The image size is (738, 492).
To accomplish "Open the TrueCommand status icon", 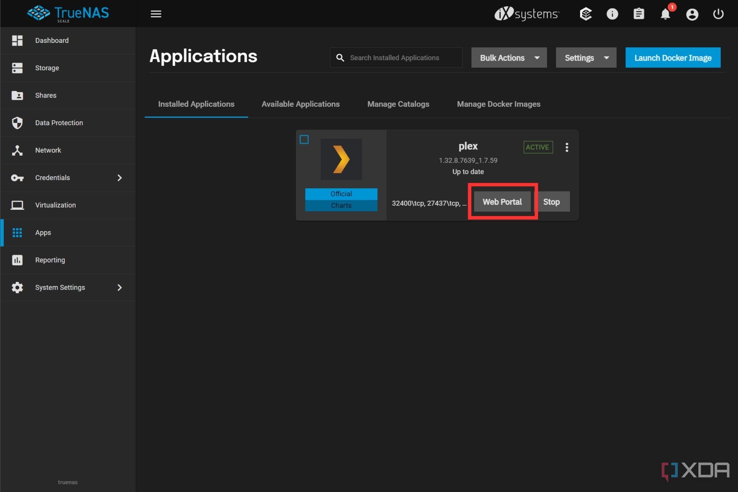I will click(x=585, y=14).
